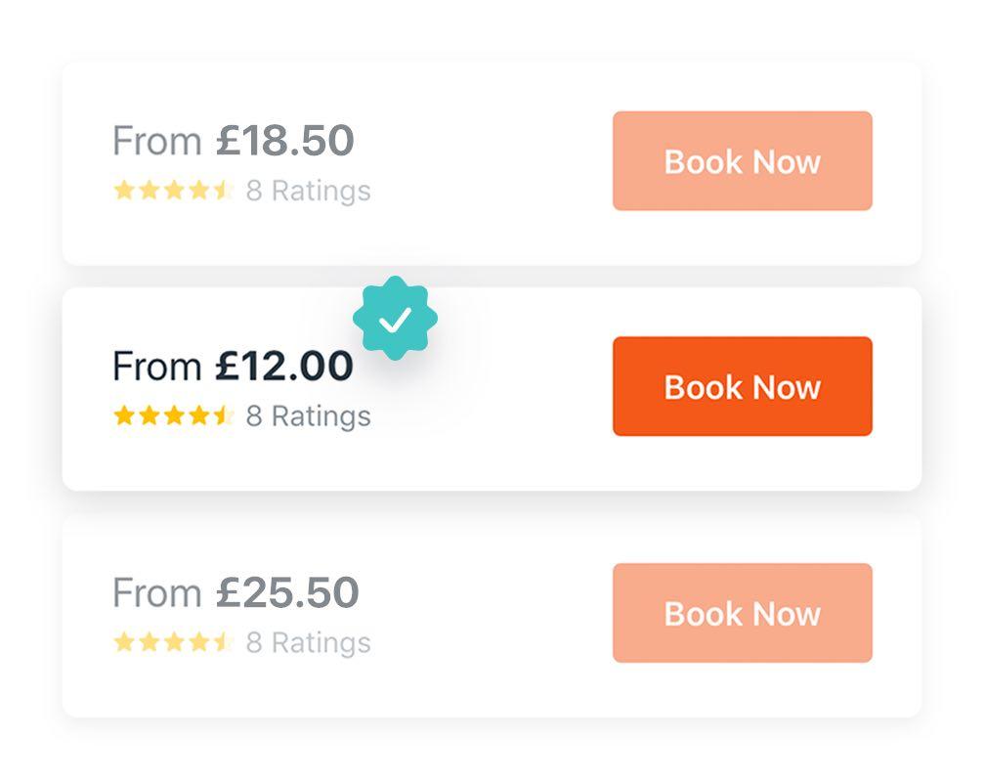Click half star in £25.50 card rating

223,642
